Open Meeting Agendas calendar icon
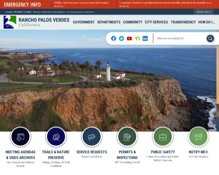This screenshot has height=175, width=219. coord(20,137)
